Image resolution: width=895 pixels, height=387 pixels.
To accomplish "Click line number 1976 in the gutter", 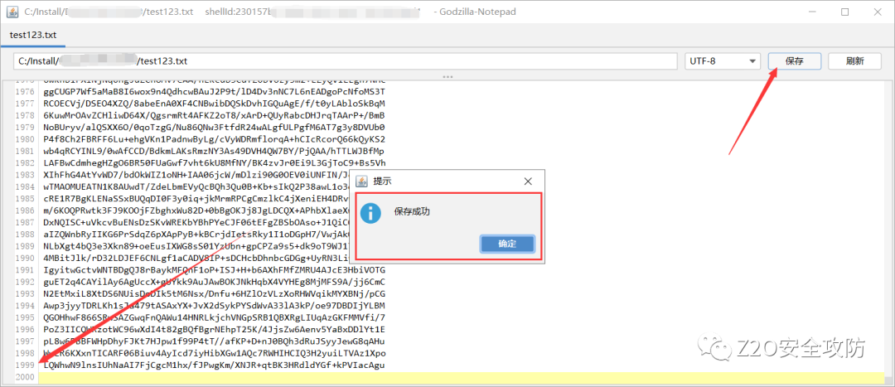I will pos(25,91).
